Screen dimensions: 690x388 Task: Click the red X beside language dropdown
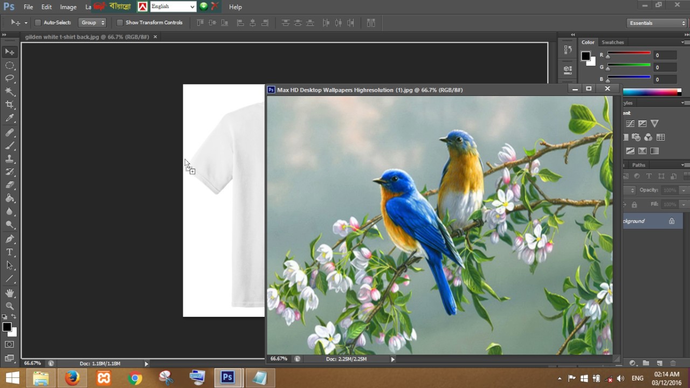pos(215,6)
